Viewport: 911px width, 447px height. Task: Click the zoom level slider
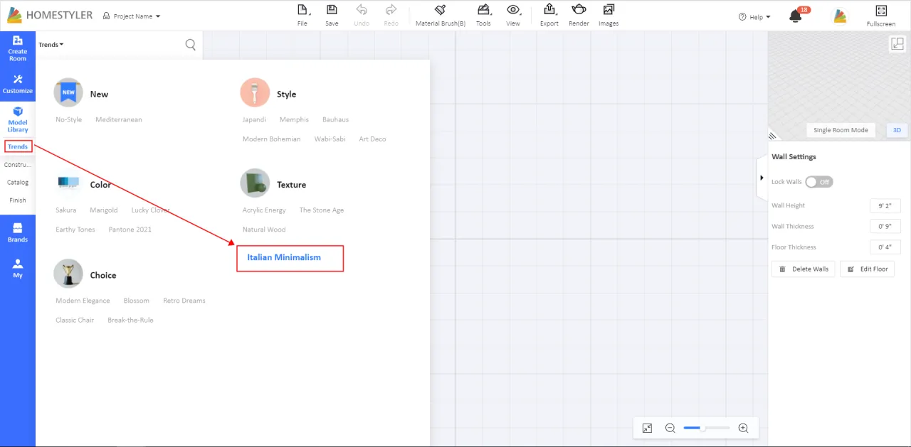click(x=706, y=428)
